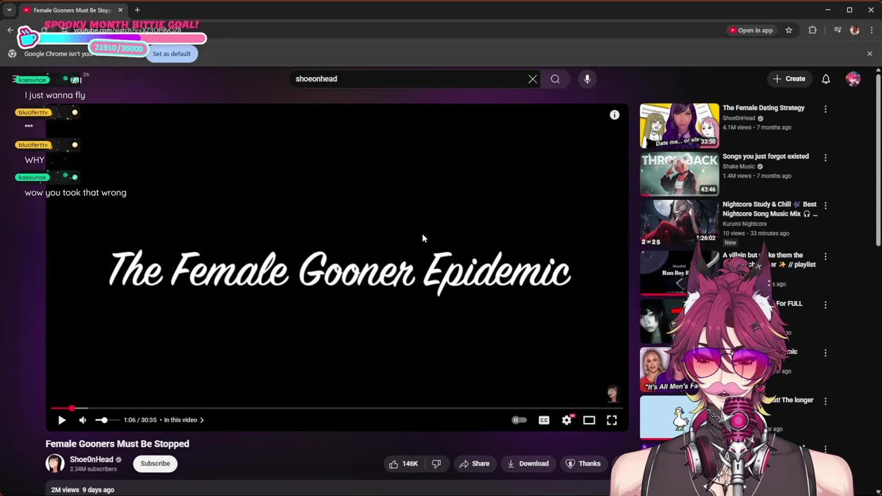Share the video
Screen dimensions: 882x496
click(474, 464)
